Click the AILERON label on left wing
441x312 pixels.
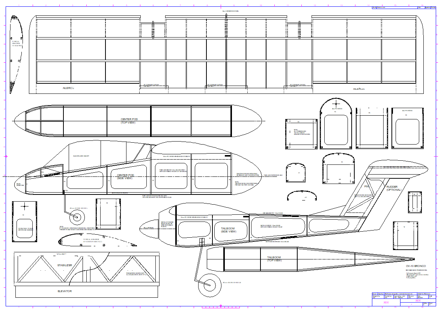(68, 88)
